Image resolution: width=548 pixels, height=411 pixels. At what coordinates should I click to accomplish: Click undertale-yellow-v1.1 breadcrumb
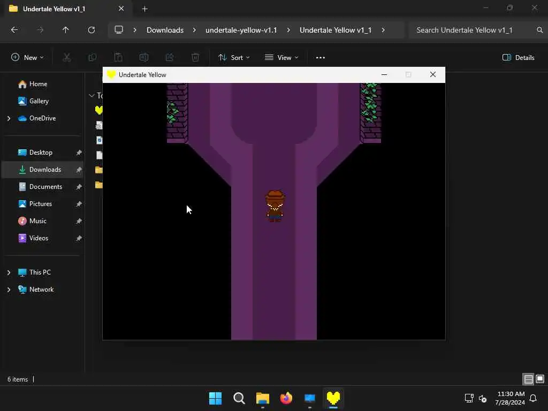241,30
